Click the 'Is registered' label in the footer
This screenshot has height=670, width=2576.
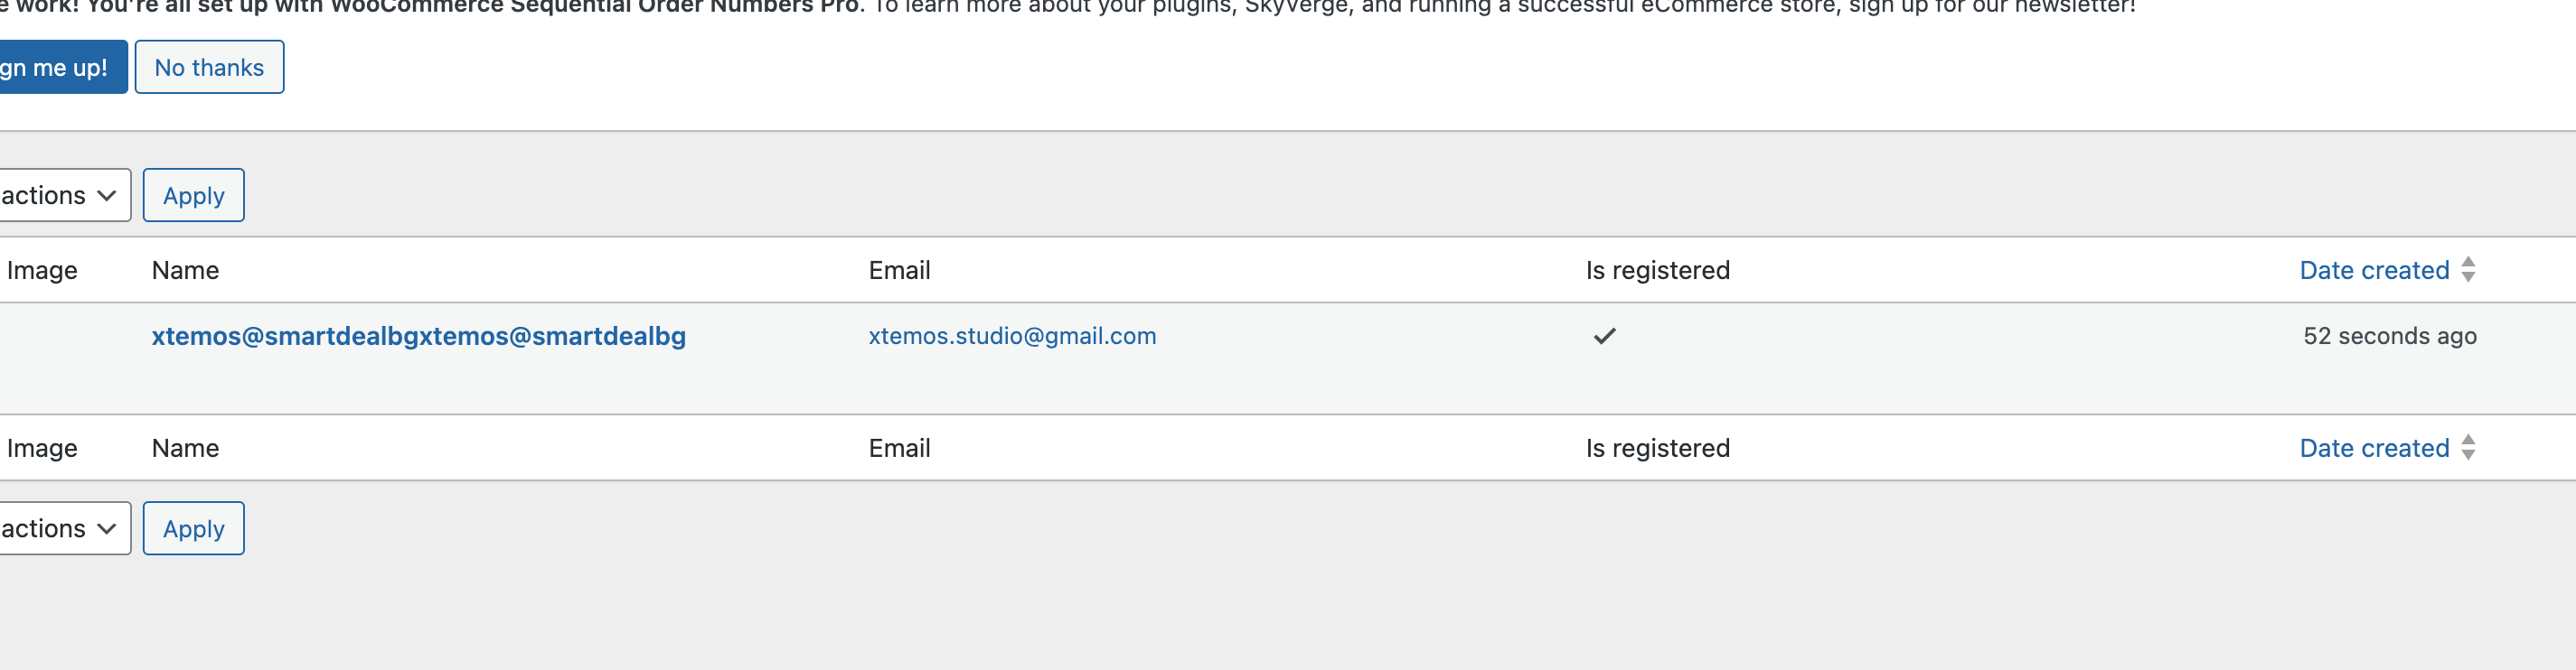tap(1657, 449)
